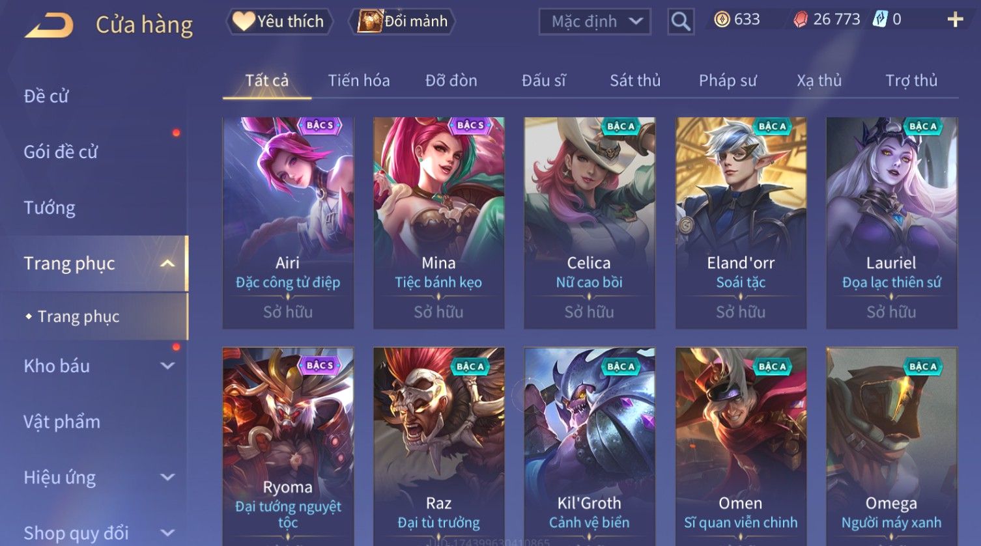
Task: Open Lauriel Đọa lạc thiên sứ skin
Action: coord(892,223)
